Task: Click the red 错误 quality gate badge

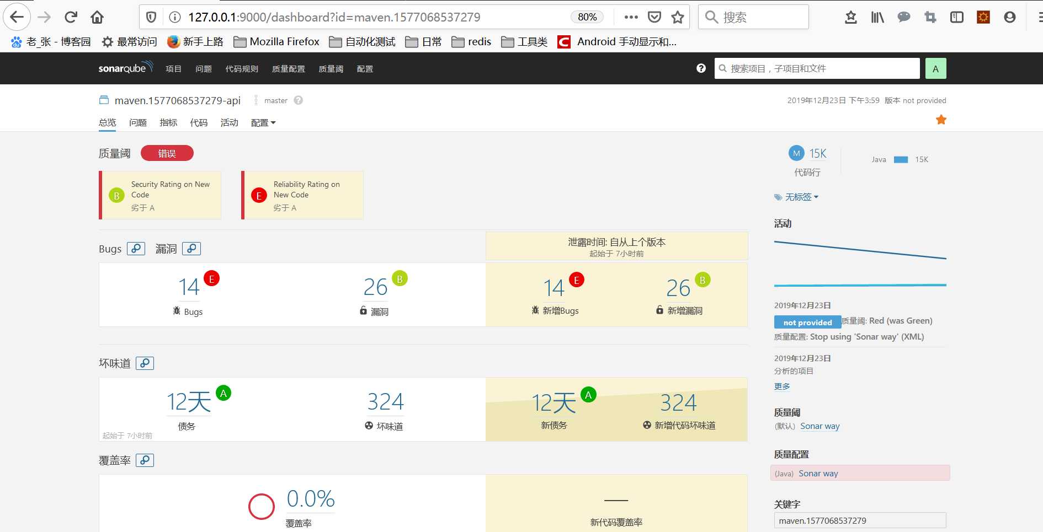Action: (167, 153)
